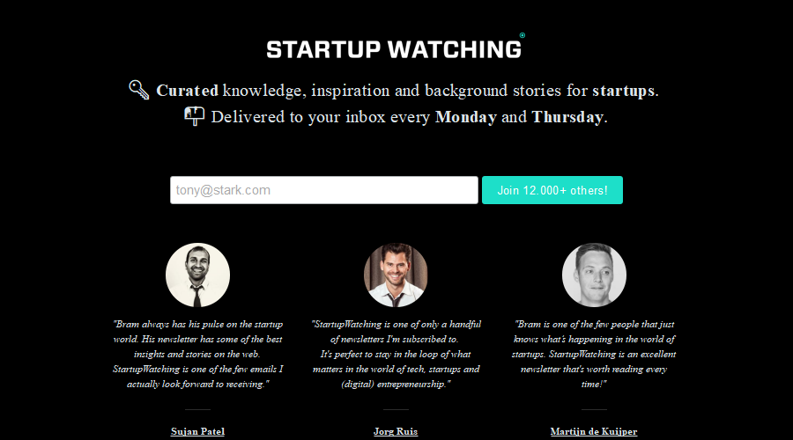Click the bold word "Thursday"
Screen dimensions: 793x440
[567, 117]
